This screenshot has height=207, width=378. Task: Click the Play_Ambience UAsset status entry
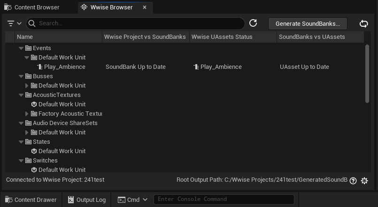(x=217, y=67)
